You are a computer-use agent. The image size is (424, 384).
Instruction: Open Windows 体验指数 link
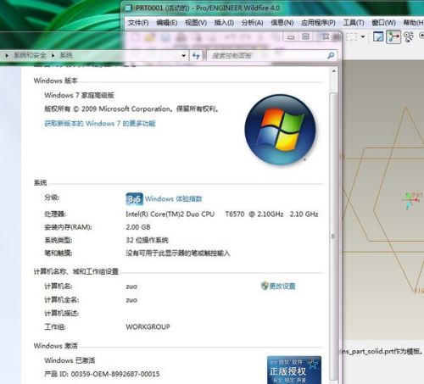[x=174, y=199]
